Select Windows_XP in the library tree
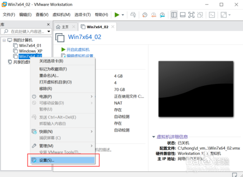 (x=31, y=51)
